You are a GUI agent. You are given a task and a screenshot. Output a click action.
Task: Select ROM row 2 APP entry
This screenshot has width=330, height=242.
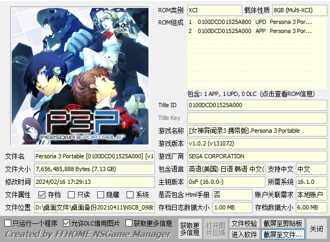click(x=251, y=31)
